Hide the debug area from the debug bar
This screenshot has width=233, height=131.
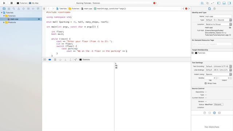point(44,60)
